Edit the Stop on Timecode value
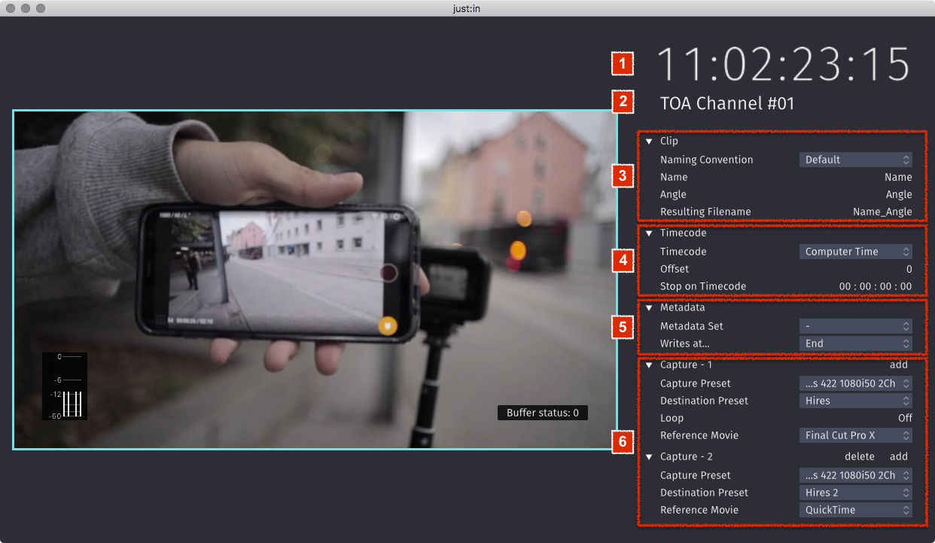The width and height of the screenshot is (935, 543). [x=876, y=286]
